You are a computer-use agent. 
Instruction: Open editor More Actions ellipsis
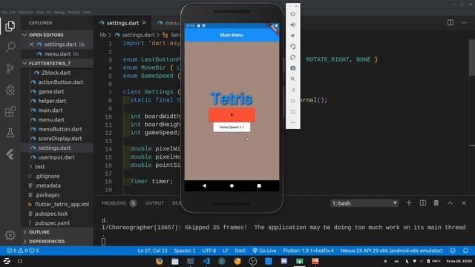point(464,23)
